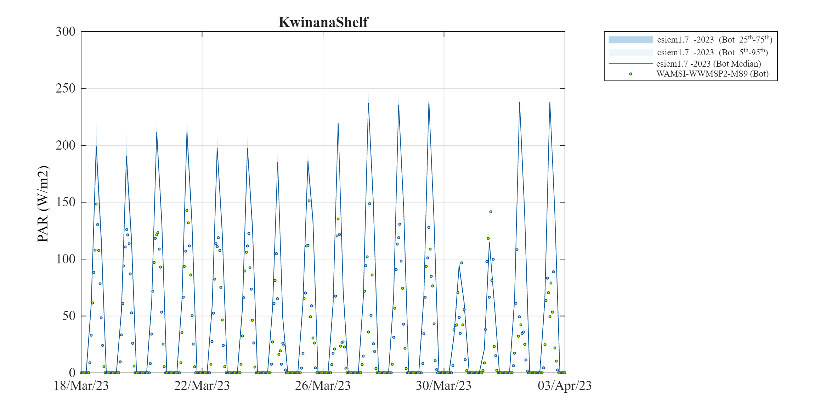Click the 26/Mar/23 x-axis date label
The image size is (837, 419).
[x=323, y=386]
